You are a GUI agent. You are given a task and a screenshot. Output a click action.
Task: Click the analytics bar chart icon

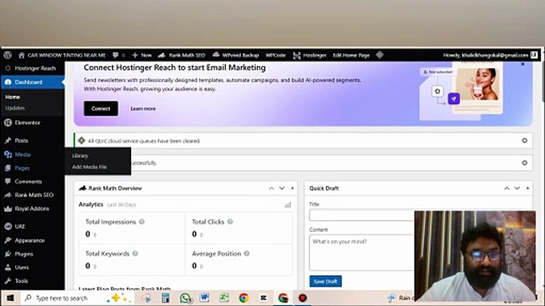(x=288, y=205)
